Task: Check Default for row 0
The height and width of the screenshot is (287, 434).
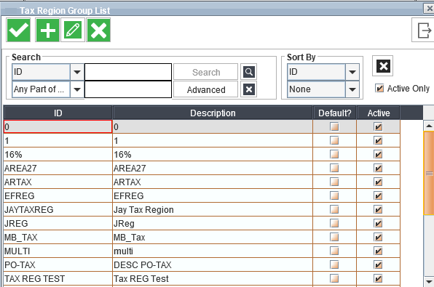Action: [334, 126]
